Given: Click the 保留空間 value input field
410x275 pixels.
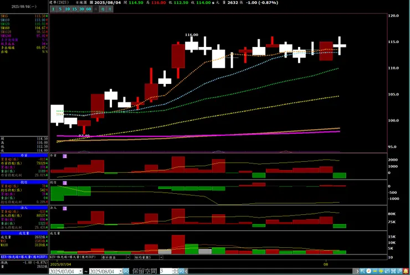Looking at the screenshot, I should pyautogui.click(x=166, y=271).
